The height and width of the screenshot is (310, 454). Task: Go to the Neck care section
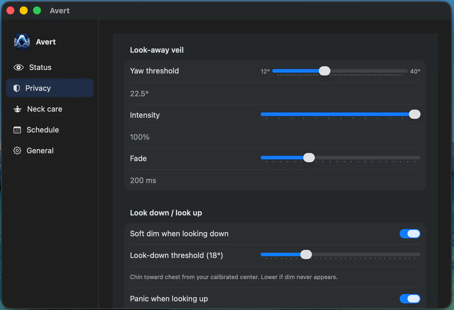(x=50, y=109)
